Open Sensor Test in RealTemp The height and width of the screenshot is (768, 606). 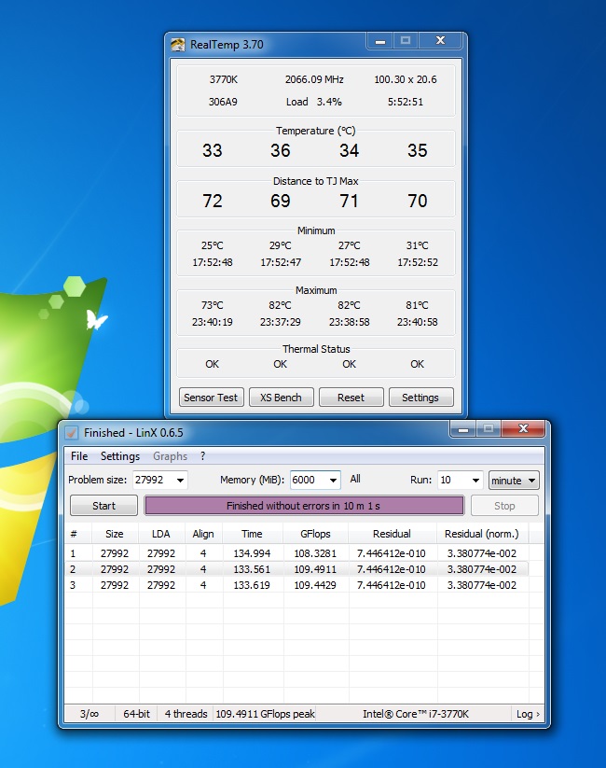pos(211,398)
